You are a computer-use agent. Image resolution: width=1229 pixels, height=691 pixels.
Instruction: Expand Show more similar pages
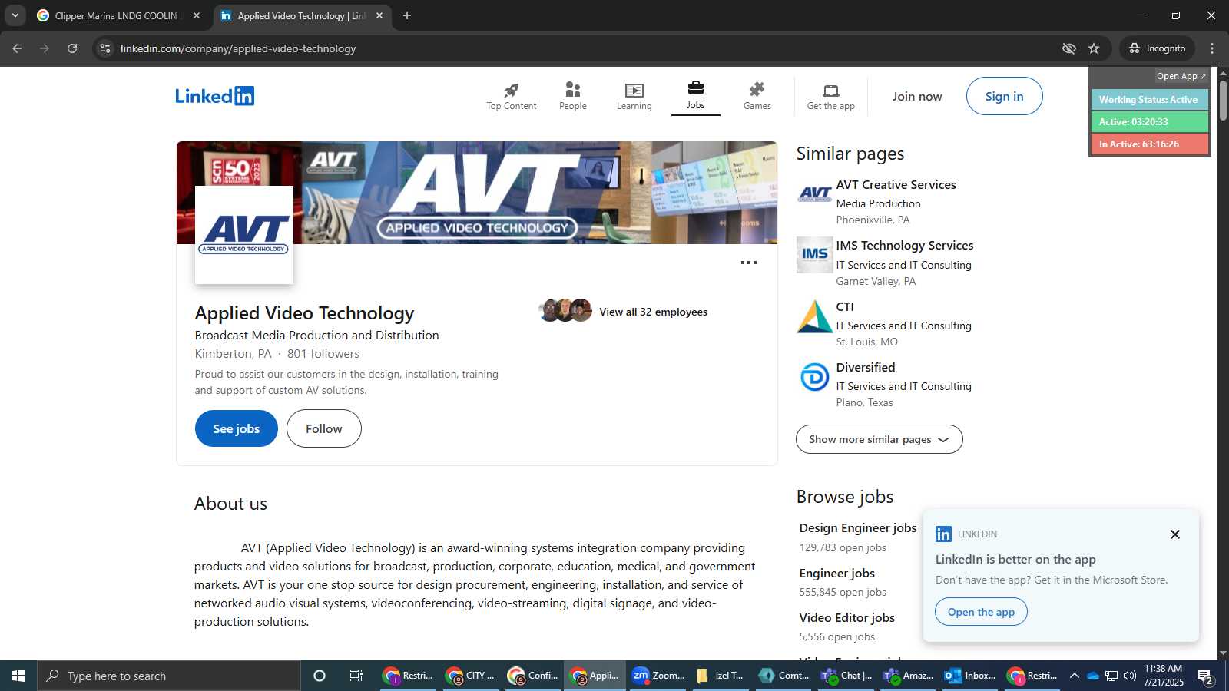tap(880, 439)
